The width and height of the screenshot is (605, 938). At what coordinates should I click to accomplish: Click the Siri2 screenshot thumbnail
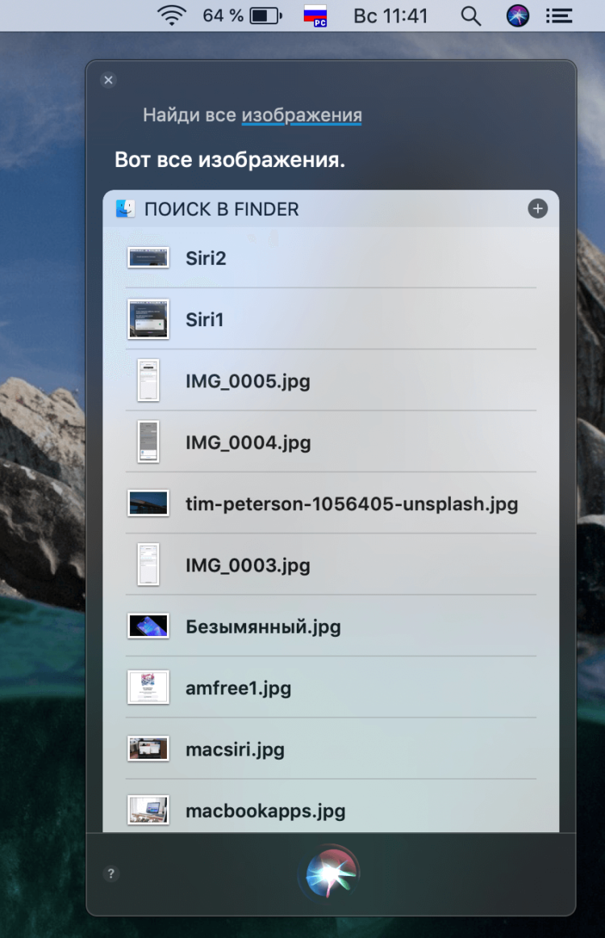tap(148, 258)
